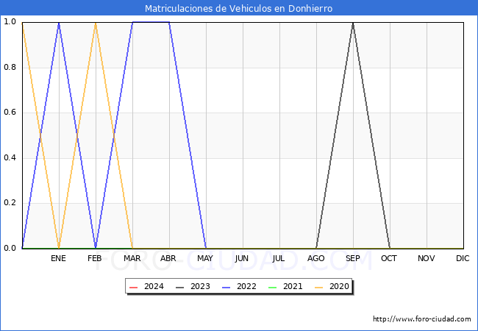The image size is (478, 331).
Task: Click the JUL month axis label
Action: (278, 258)
